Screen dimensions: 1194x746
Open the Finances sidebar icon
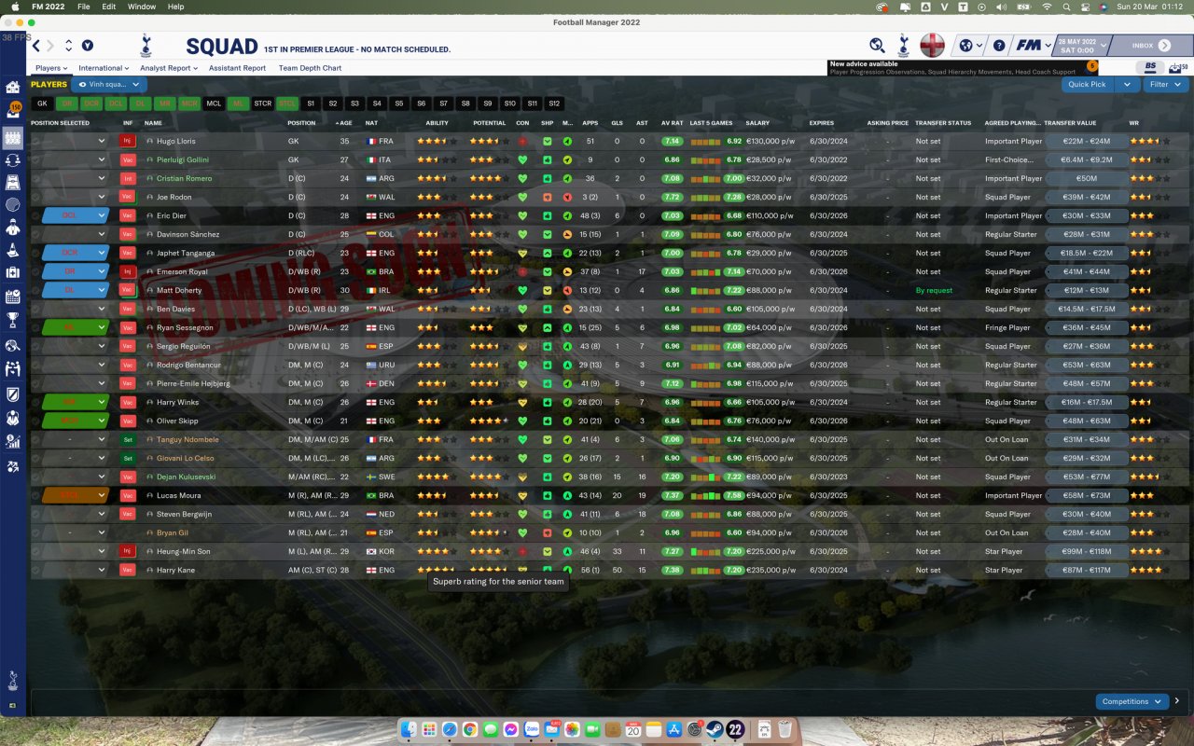pyautogui.click(x=13, y=442)
